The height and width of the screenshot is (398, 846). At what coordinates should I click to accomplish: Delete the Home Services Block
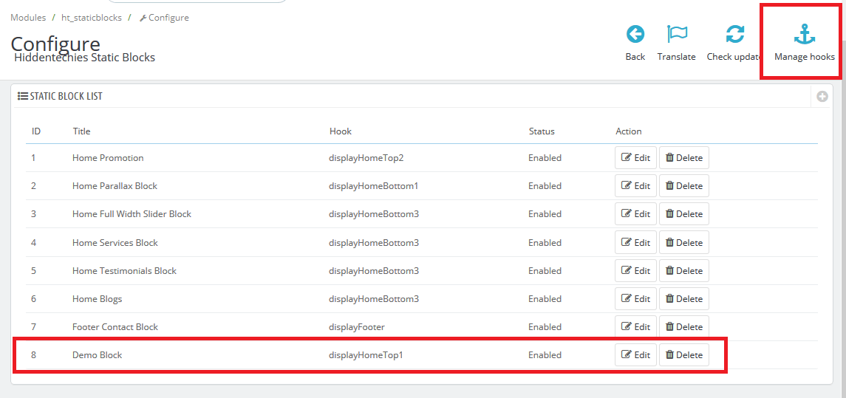(x=684, y=243)
